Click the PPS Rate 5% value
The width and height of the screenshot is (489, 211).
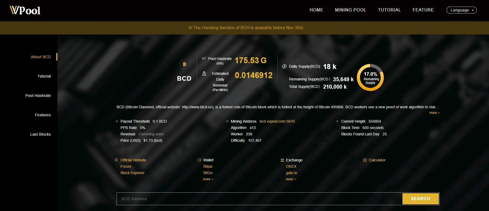[143, 128]
